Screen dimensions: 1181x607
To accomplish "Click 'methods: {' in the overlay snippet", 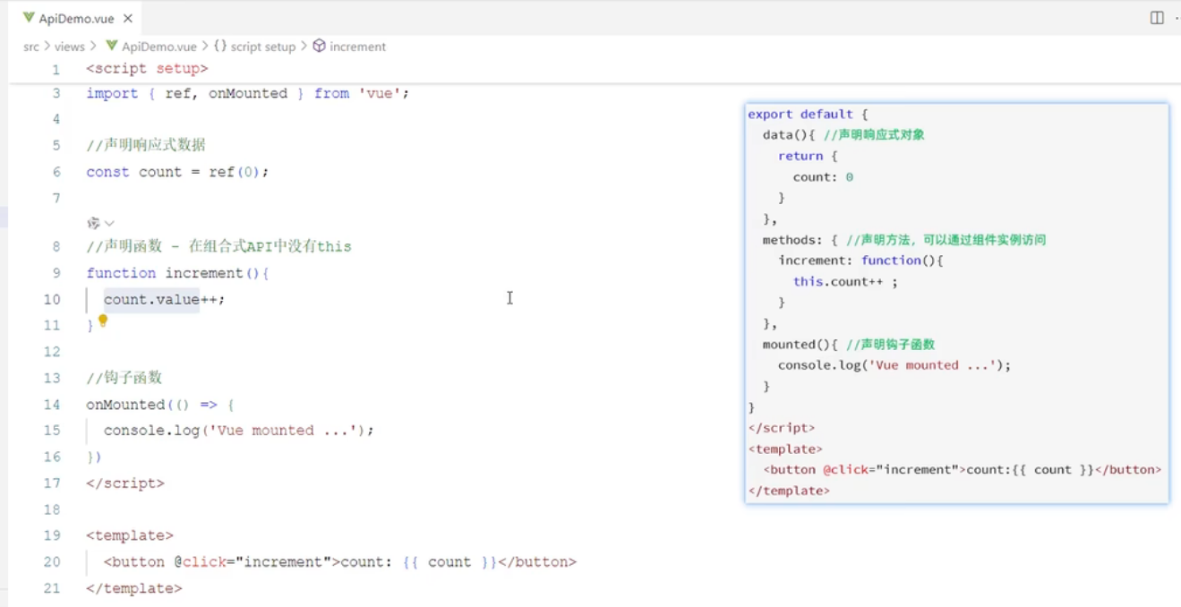I will (800, 240).
